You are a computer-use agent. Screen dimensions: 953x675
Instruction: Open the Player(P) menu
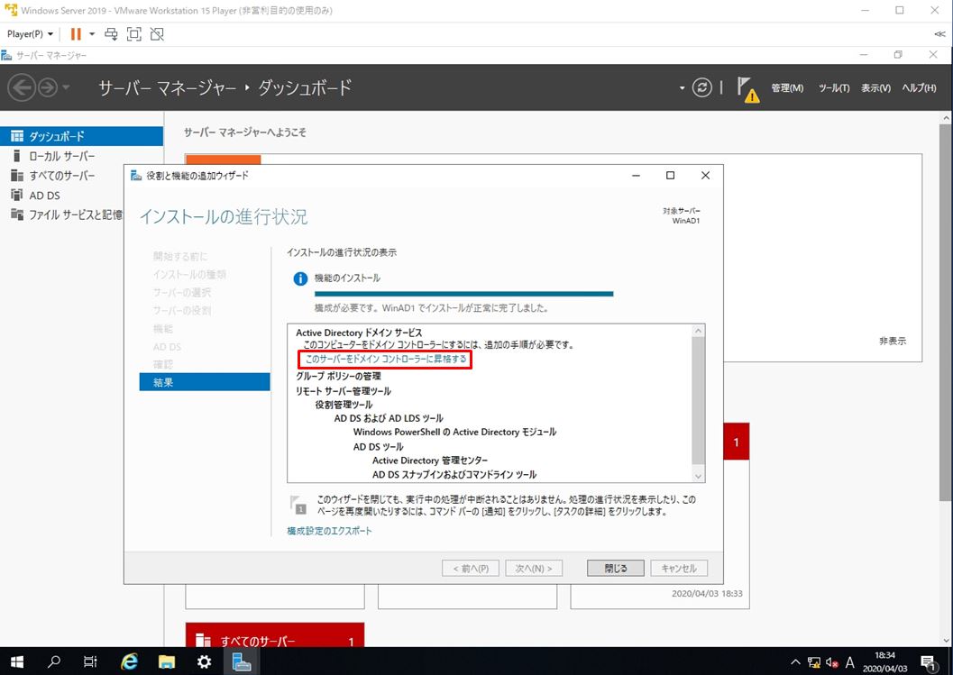[x=30, y=34]
